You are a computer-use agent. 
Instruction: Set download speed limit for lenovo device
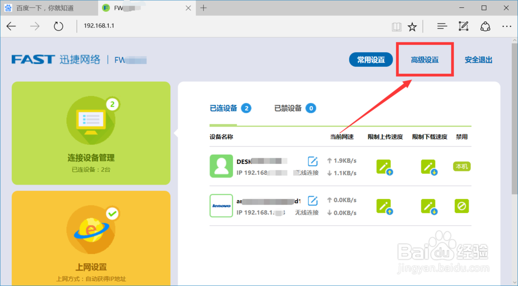[429, 206]
